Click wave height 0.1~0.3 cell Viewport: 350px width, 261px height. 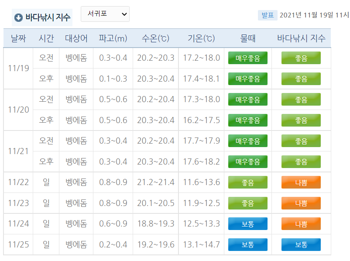tap(113, 79)
